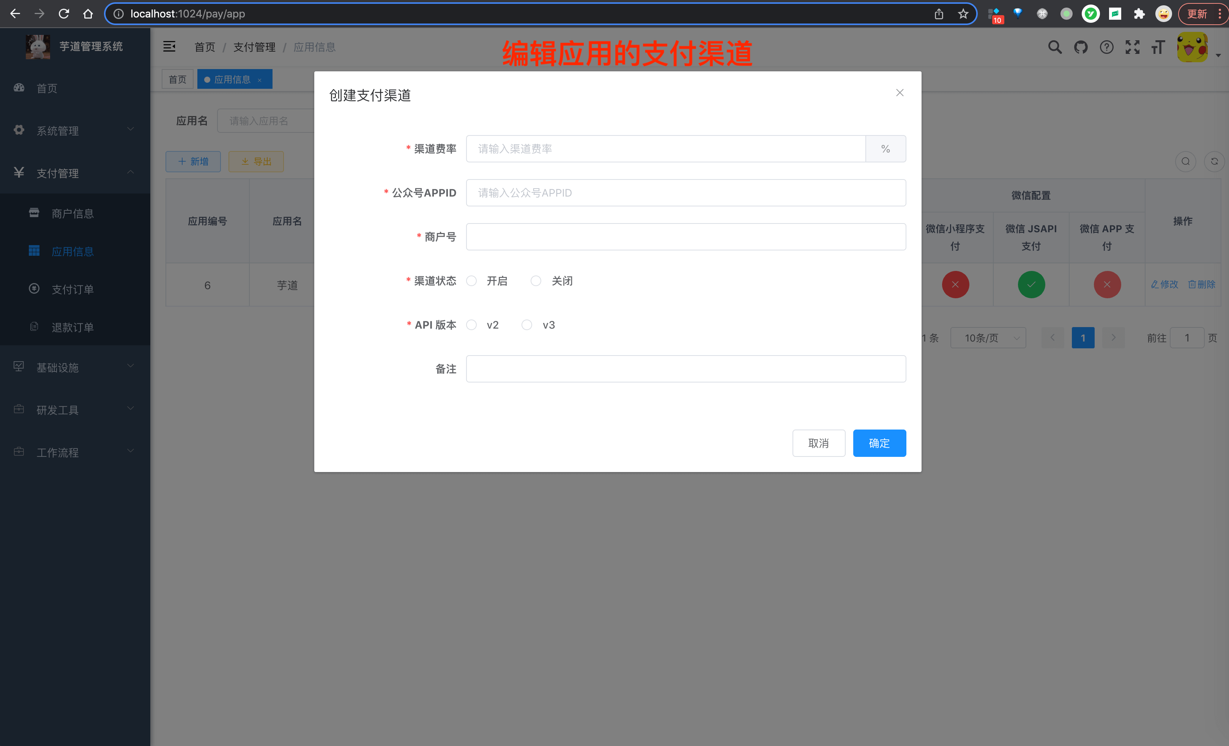Select 开启 for 渠道状态

(471, 281)
